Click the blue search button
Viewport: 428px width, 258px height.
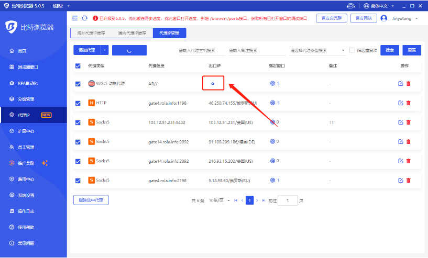tap(390, 50)
